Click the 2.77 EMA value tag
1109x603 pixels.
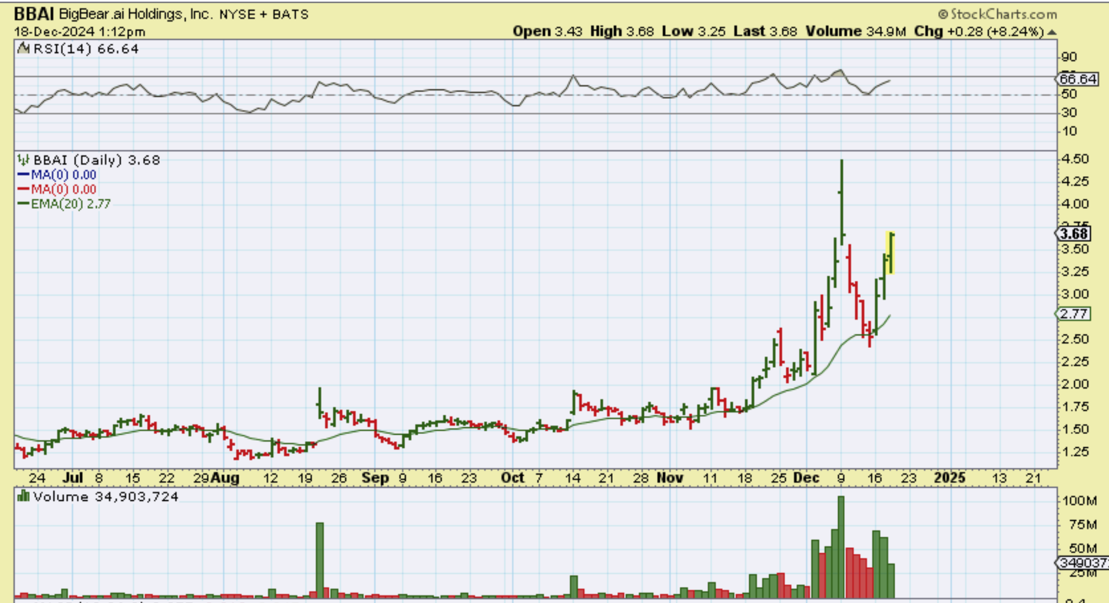click(1074, 314)
